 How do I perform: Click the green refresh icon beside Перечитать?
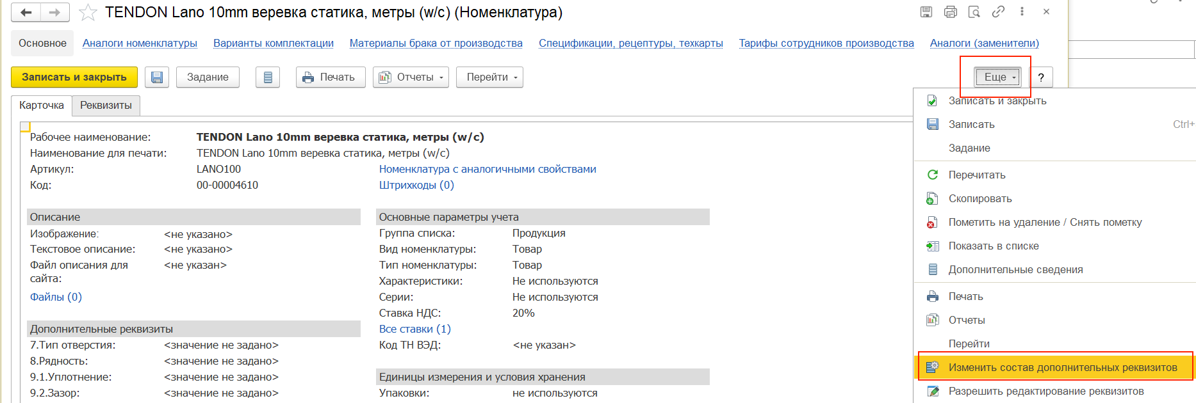click(933, 175)
